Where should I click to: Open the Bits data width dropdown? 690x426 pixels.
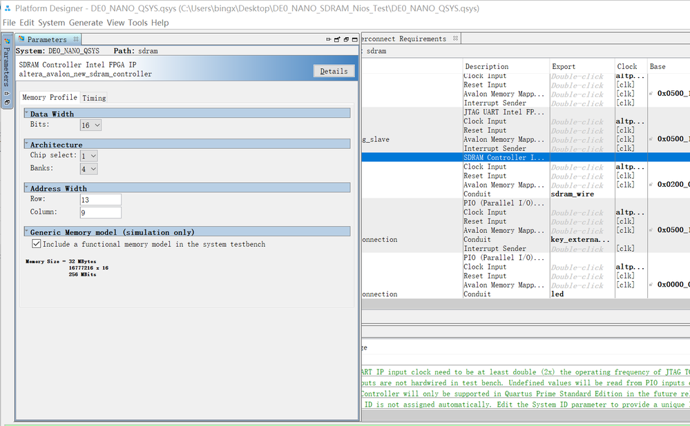tap(90, 125)
